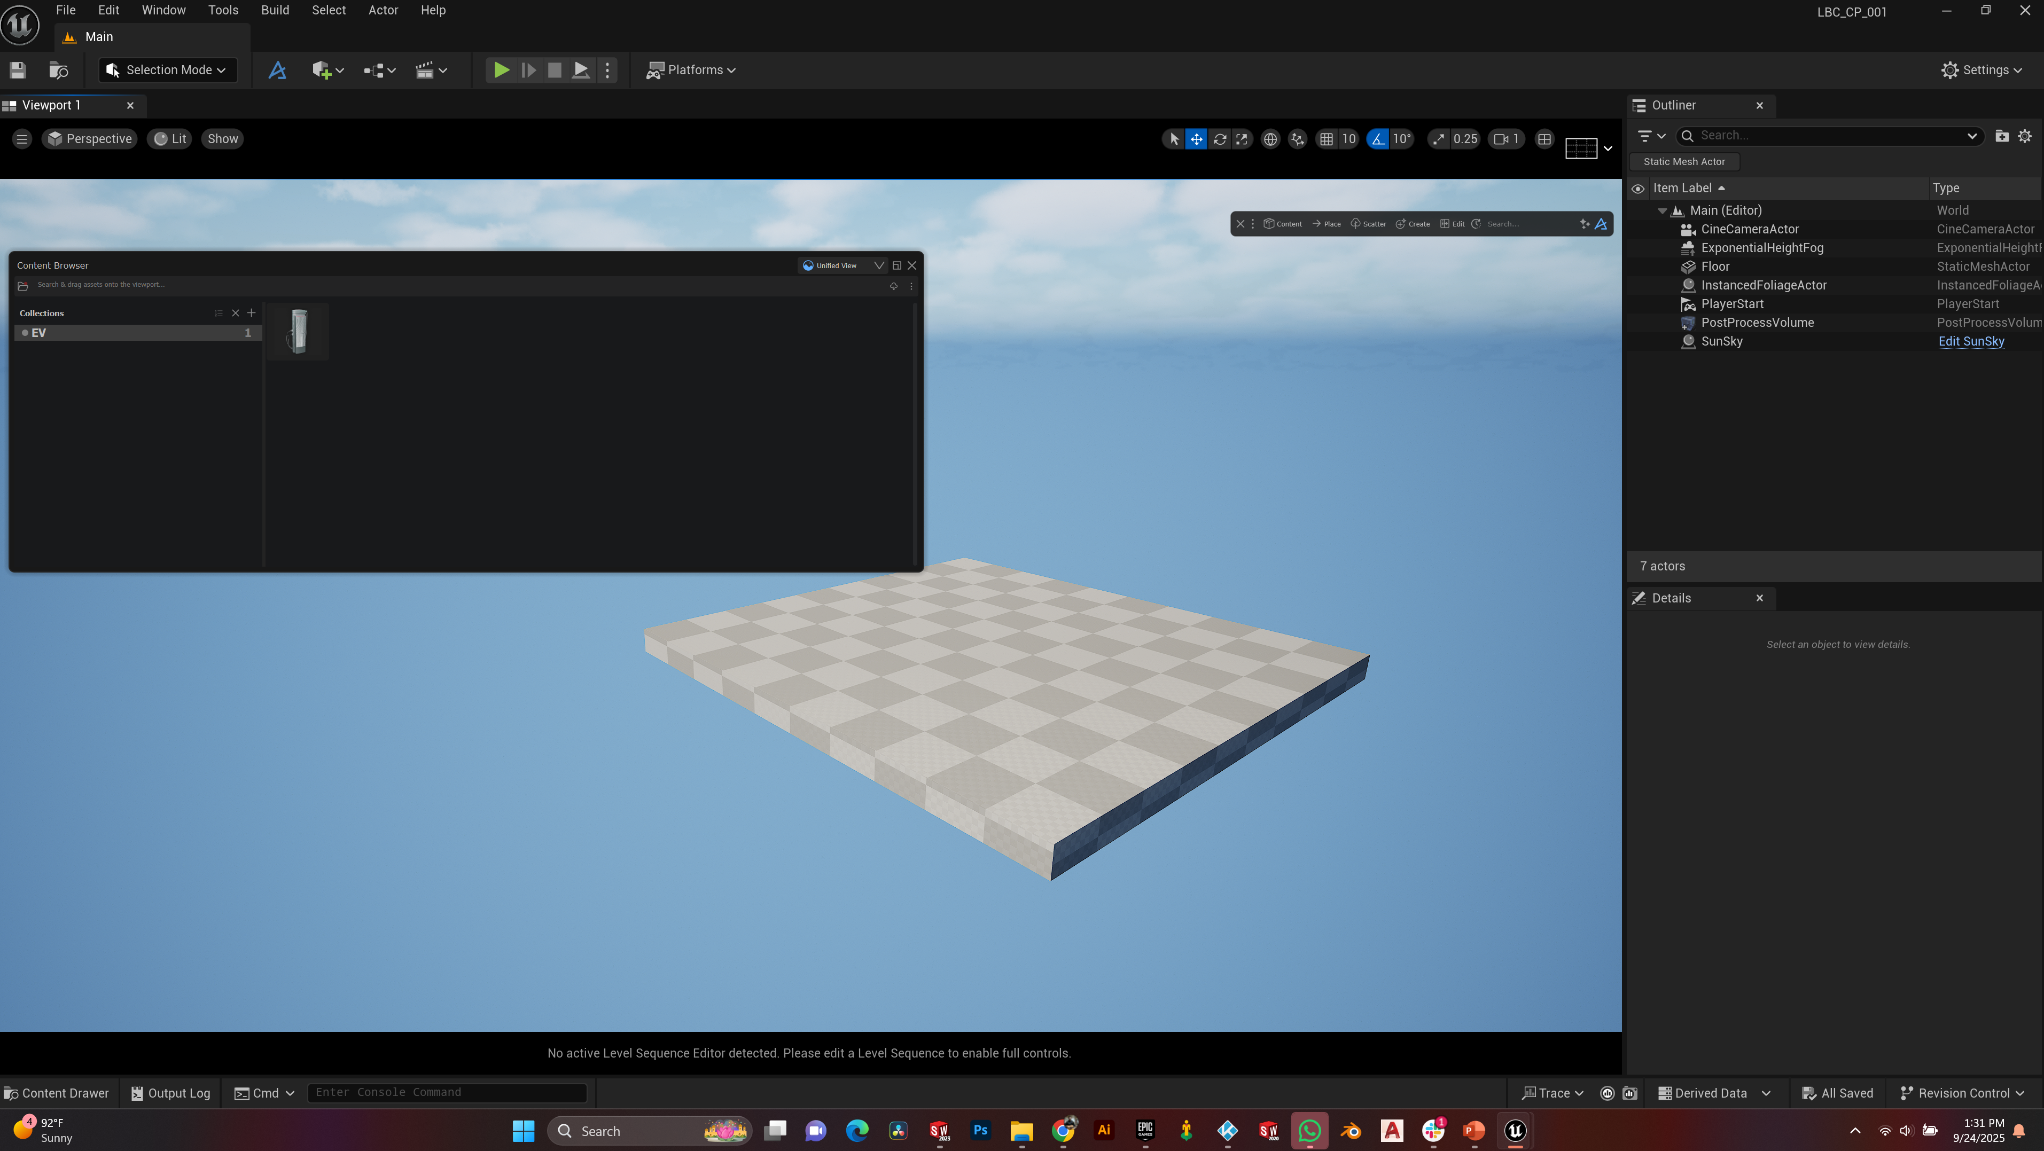The width and height of the screenshot is (2044, 1151).
Task: Toggle visibility column eye icon in Outliner
Action: click(x=1638, y=189)
